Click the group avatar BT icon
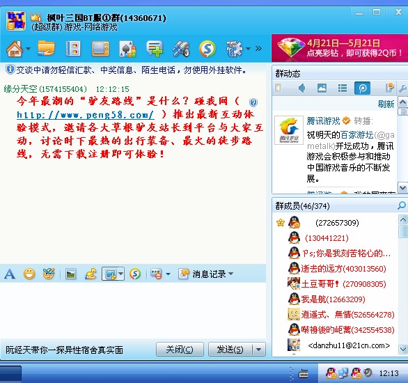The width and height of the screenshot is (408, 383). pos(16,21)
